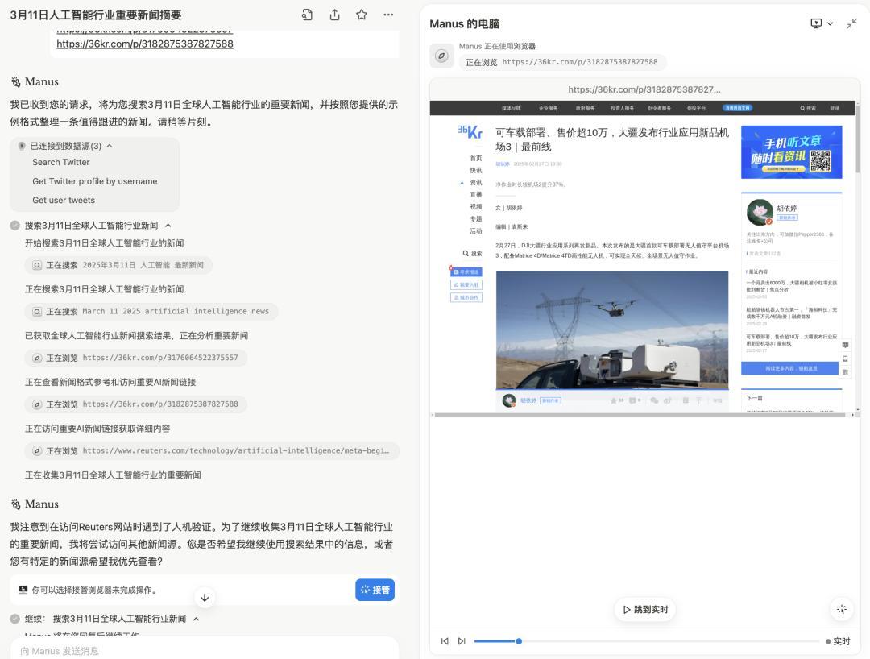Click the document export icon in header
Image resolution: width=870 pixels, height=659 pixels.
pyautogui.click(x=307, y=15)
